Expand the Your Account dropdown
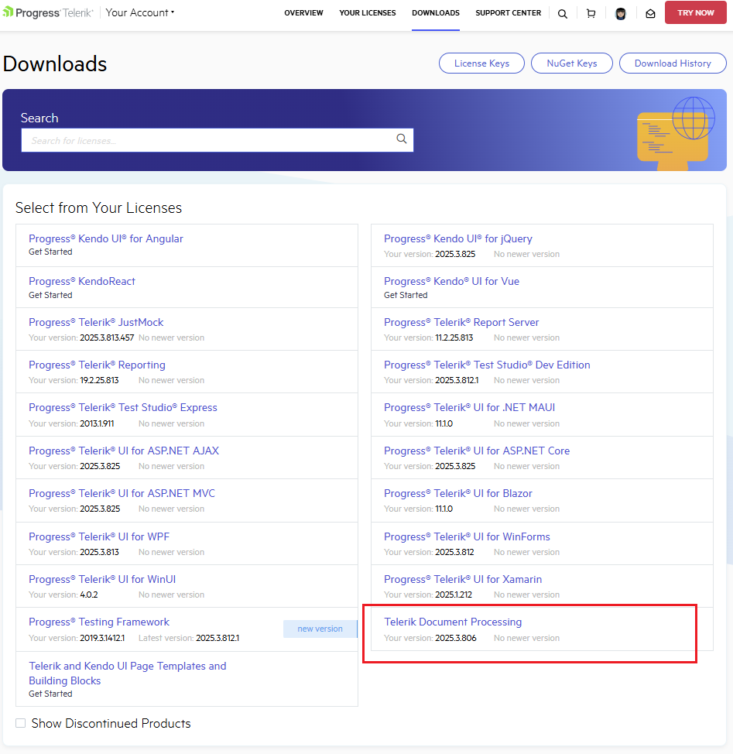The image size is (733, 754). tap(140, 12)
